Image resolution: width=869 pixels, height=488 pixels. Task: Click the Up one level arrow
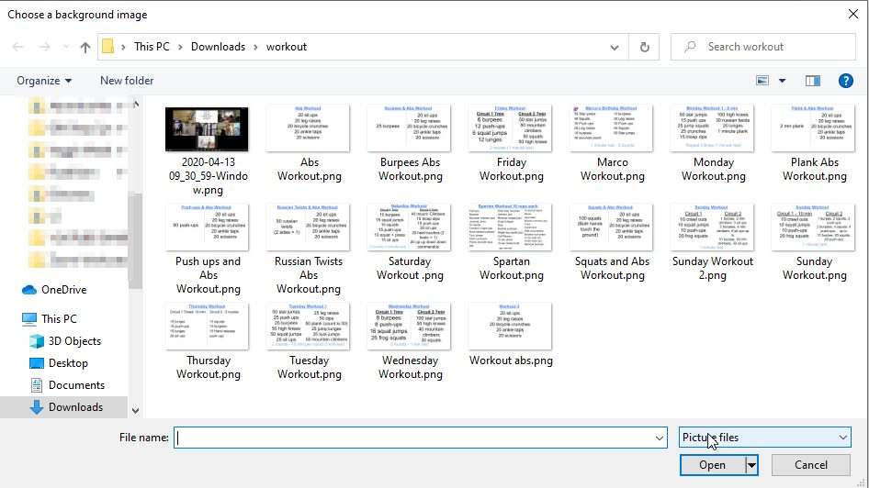click(x=85, y=47)
